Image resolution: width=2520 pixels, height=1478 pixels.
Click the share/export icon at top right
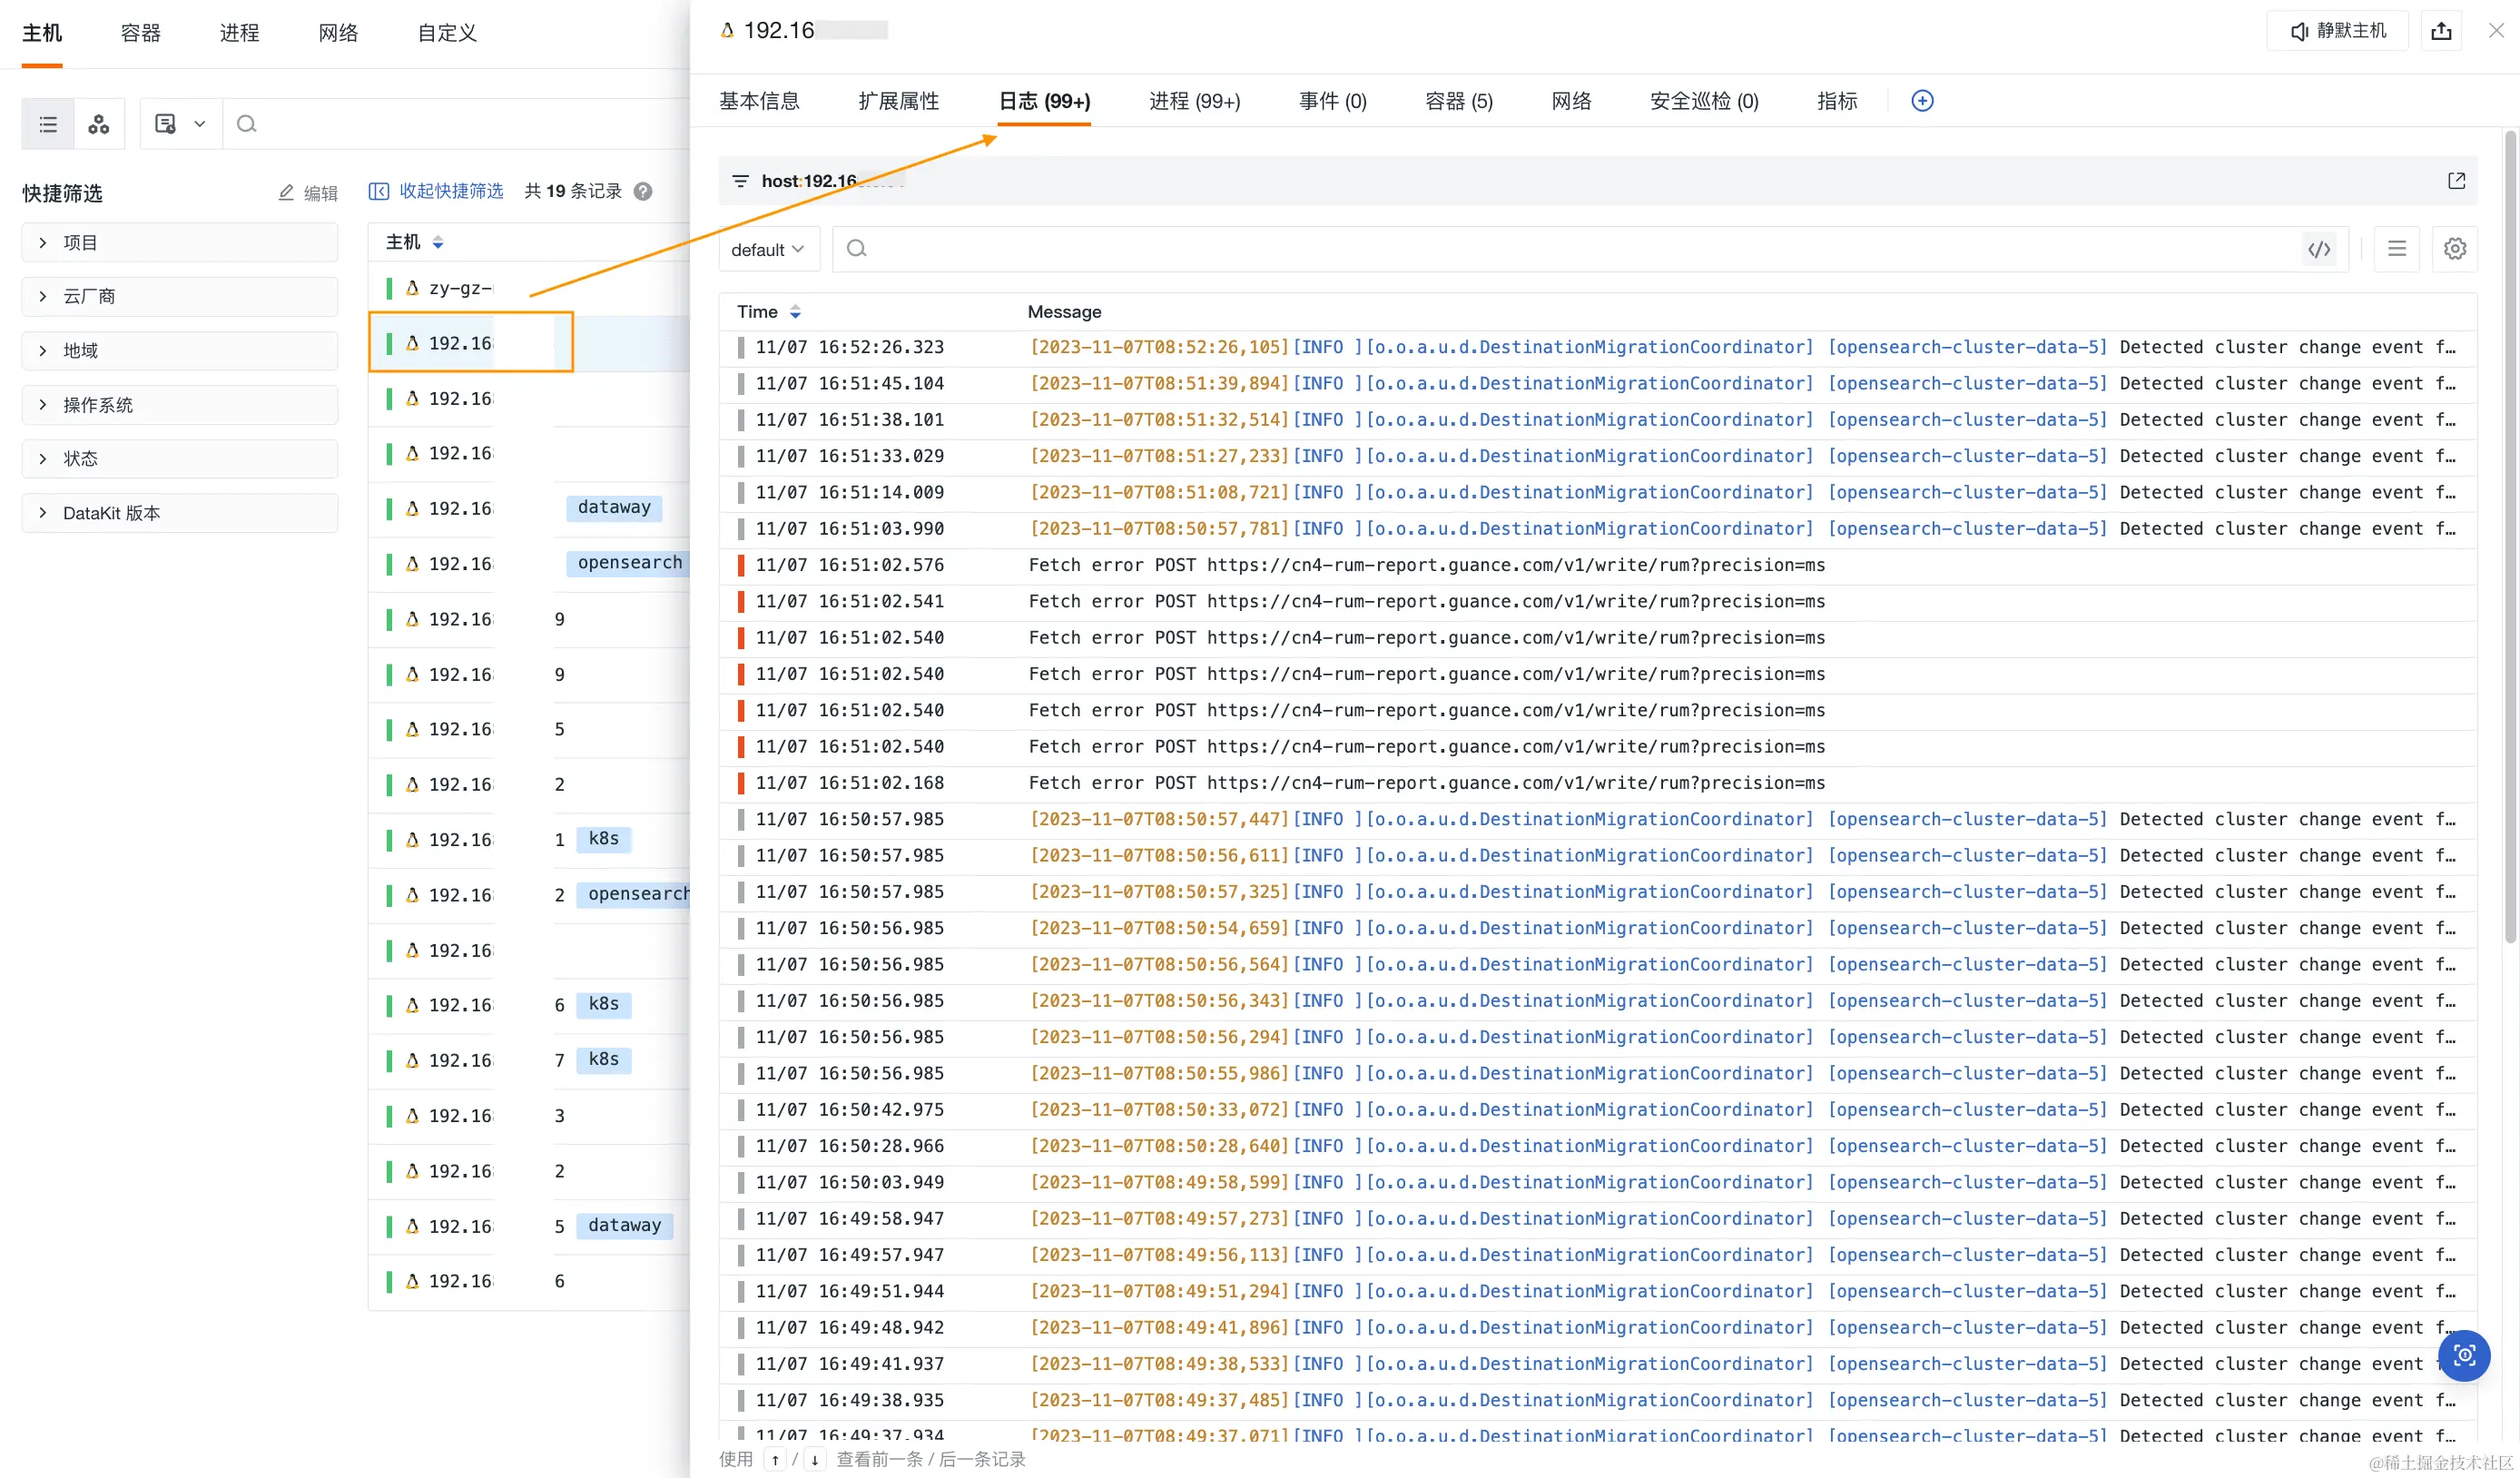(x=2441, y=31)
